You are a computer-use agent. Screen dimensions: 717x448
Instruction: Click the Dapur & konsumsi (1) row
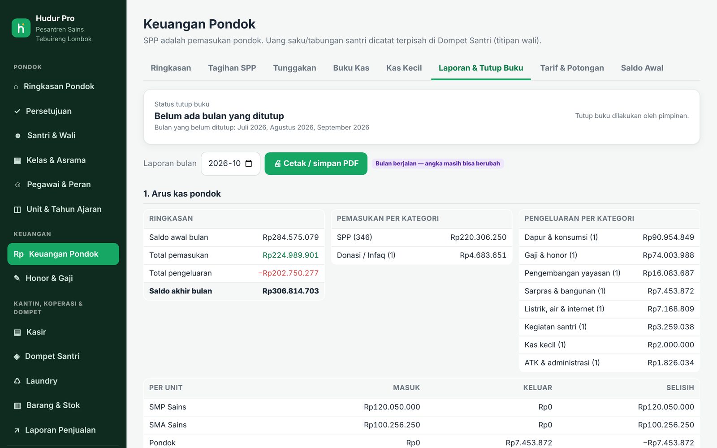(x=609, y=237)
